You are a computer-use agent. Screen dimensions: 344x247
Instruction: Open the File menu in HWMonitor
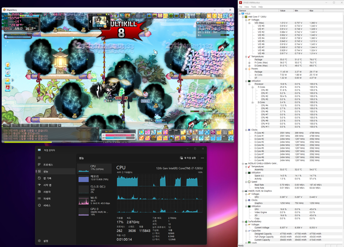[241, 7]
